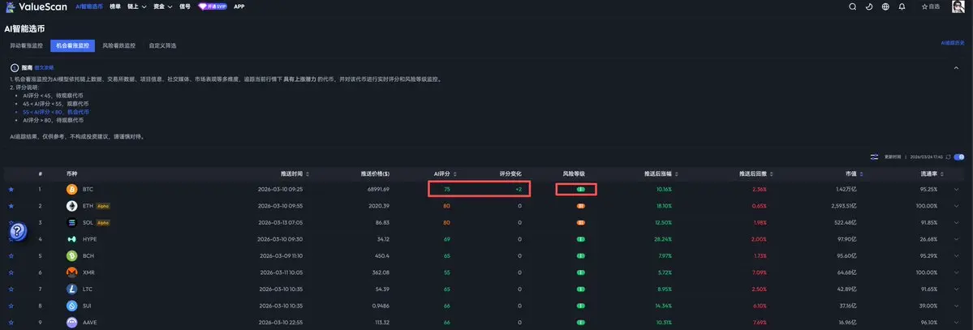Click the blue help question-mark button
Screen dimensions: 973x330
tap(18, 231)
